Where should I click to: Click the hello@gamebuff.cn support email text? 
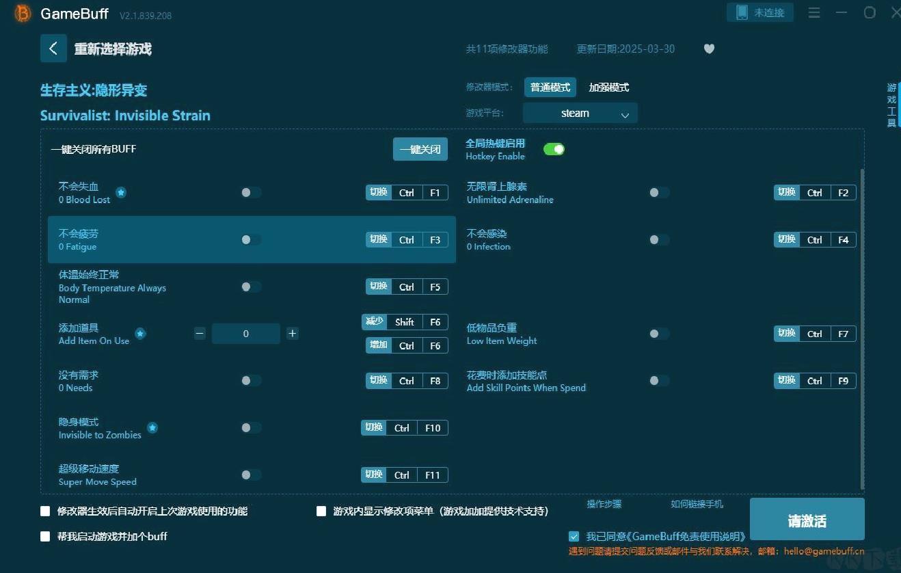[x=824, y=551]
